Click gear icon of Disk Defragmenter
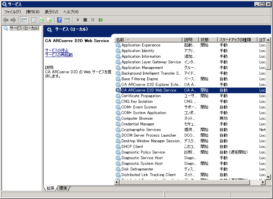This screenshot has width=273, height=199. [118, 169]
